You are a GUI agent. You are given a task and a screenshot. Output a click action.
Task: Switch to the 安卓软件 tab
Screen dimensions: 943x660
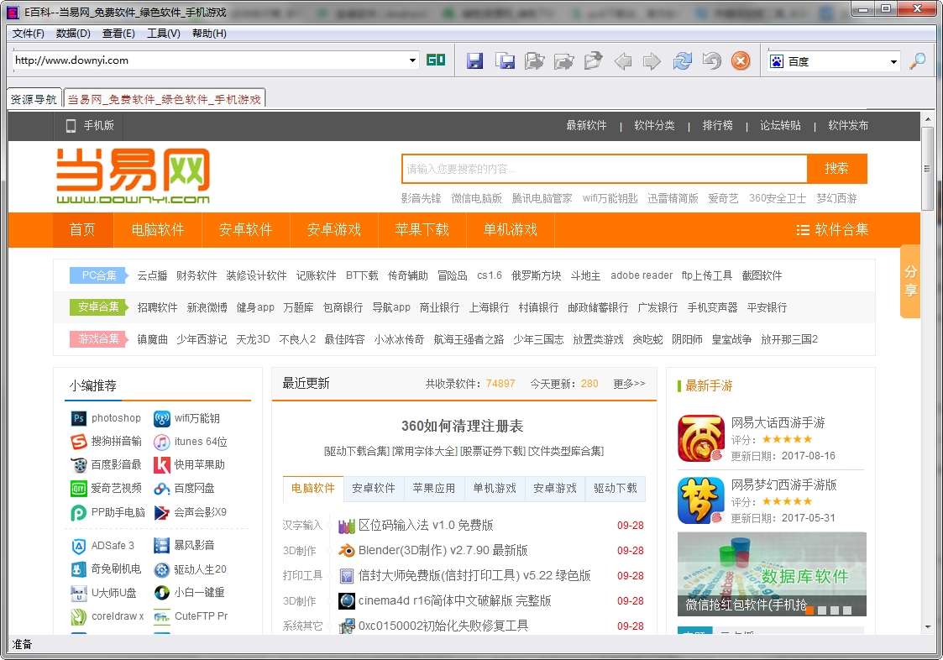tap(373, 489)
